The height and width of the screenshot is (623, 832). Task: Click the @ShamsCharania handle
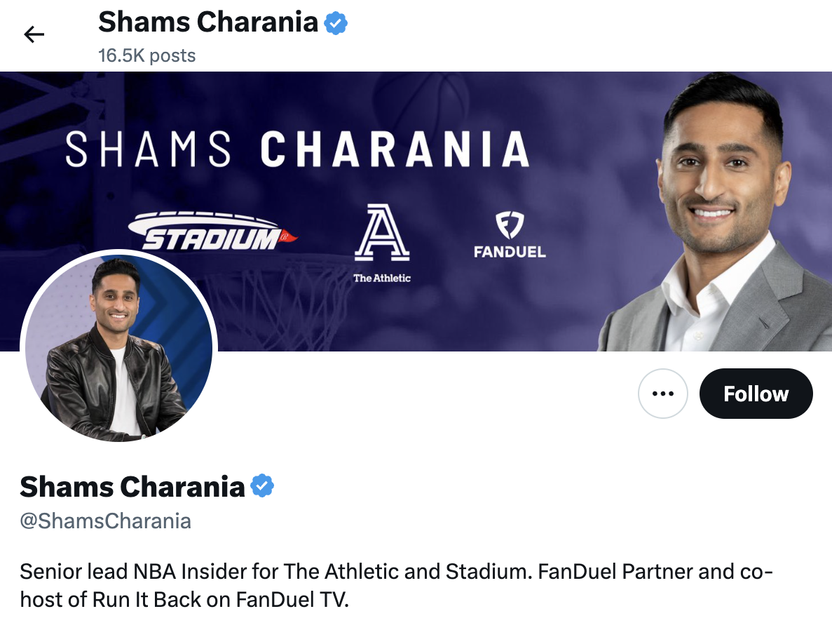106,521
